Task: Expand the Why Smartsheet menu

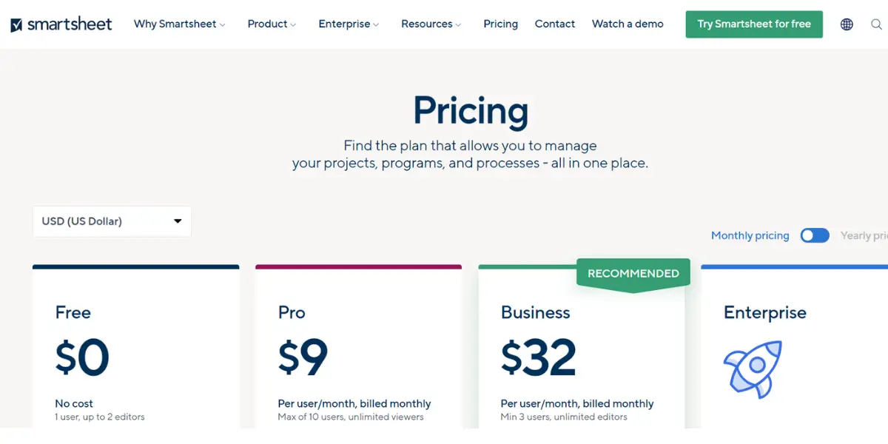Action: 180,24
